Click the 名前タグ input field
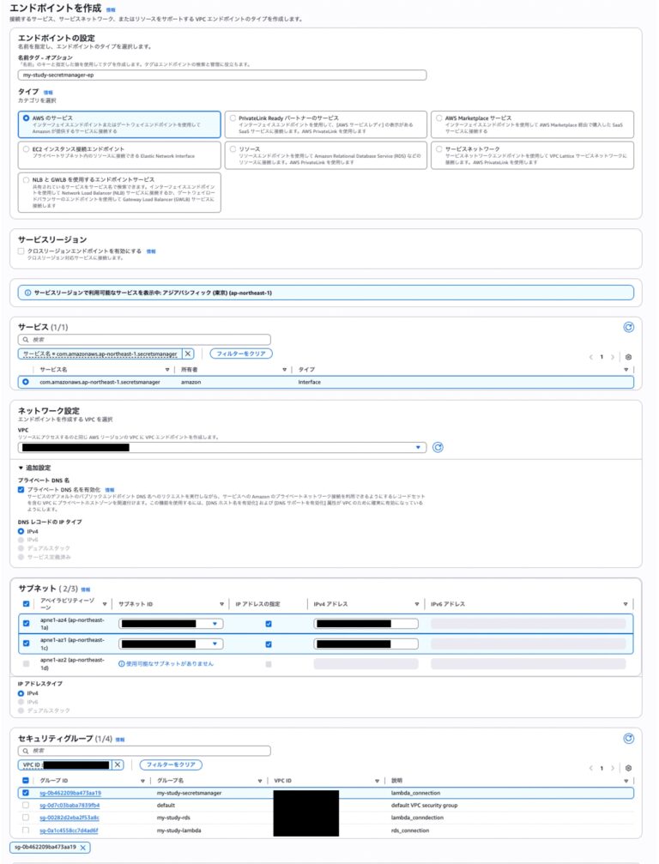 tap(221, 75)
